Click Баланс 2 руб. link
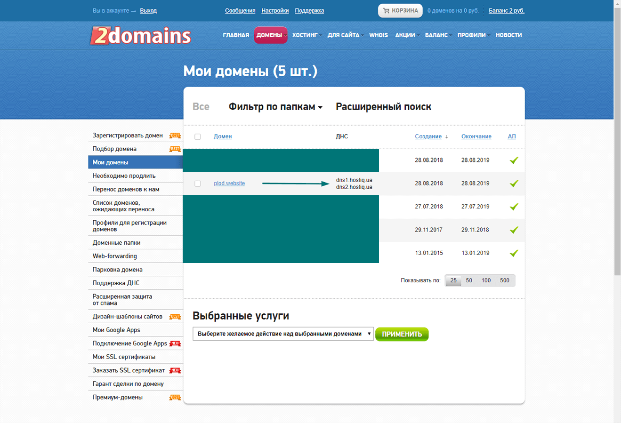The height and width of the screenshot is (423, 621). [507, 10]
